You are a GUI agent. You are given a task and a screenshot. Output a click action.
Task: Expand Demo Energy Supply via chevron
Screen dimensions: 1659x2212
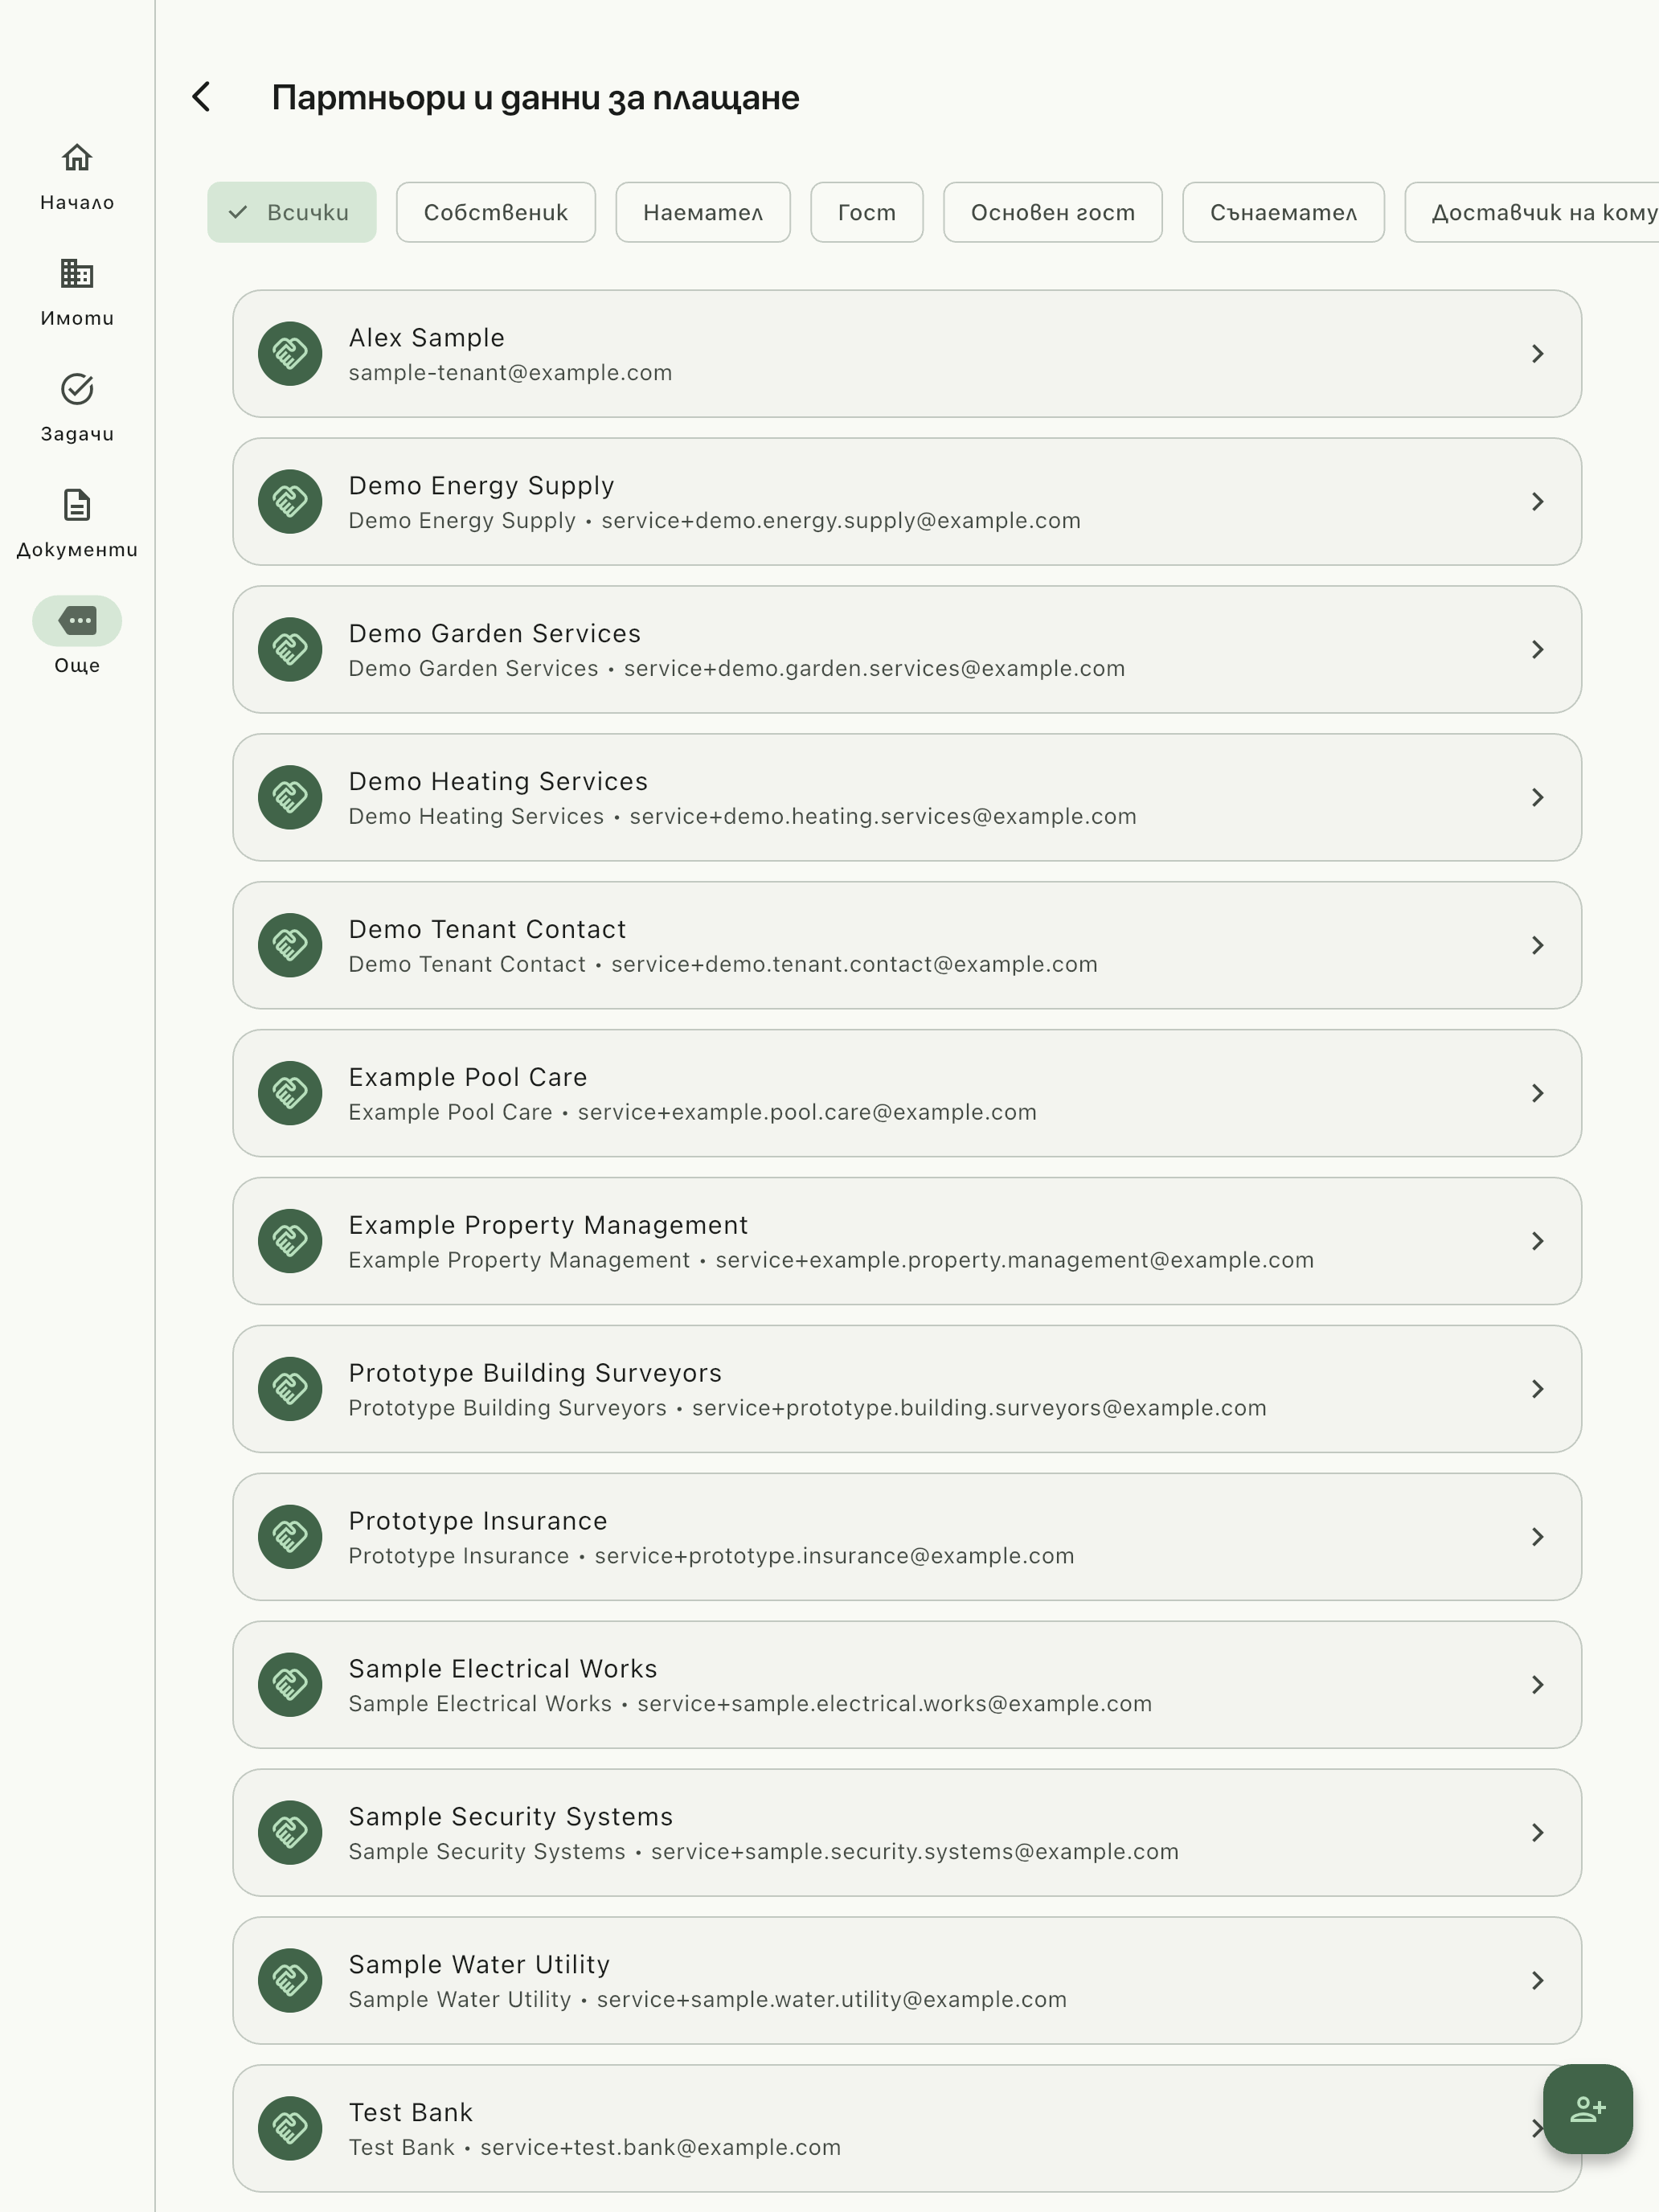(x=1537, y=501)
